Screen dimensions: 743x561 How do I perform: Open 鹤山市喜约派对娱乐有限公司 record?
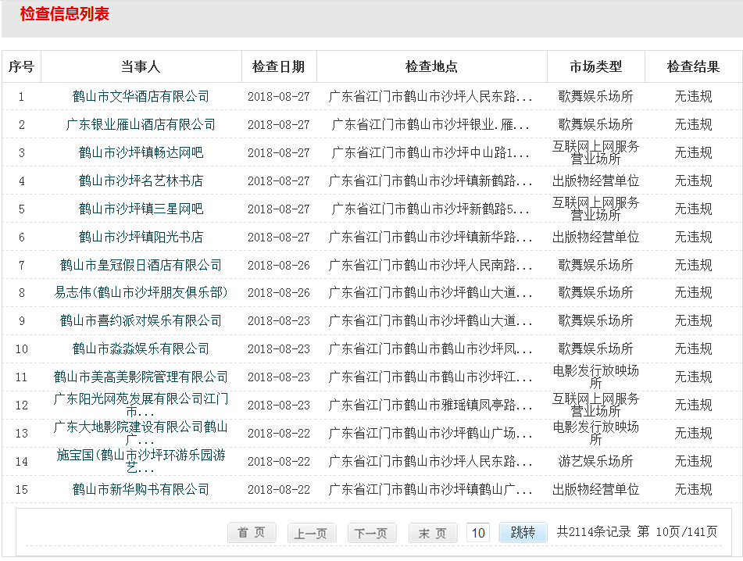coord(141,321)
